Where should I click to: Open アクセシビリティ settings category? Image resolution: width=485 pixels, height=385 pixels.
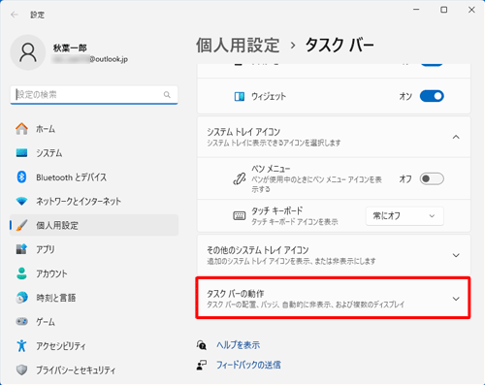pos(94,345)
